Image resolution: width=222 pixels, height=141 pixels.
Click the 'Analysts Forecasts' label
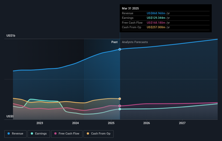coord(135,42)
